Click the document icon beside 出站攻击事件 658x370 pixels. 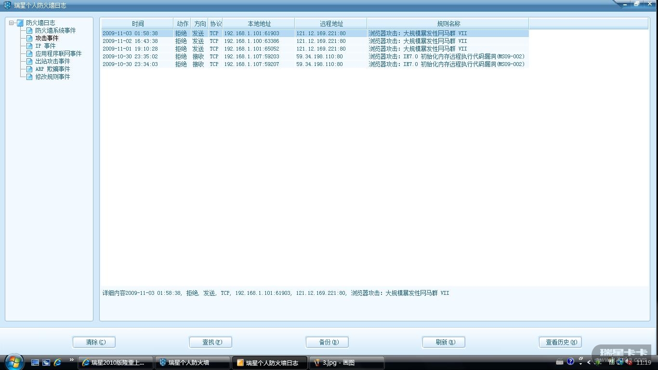point(29,61)
